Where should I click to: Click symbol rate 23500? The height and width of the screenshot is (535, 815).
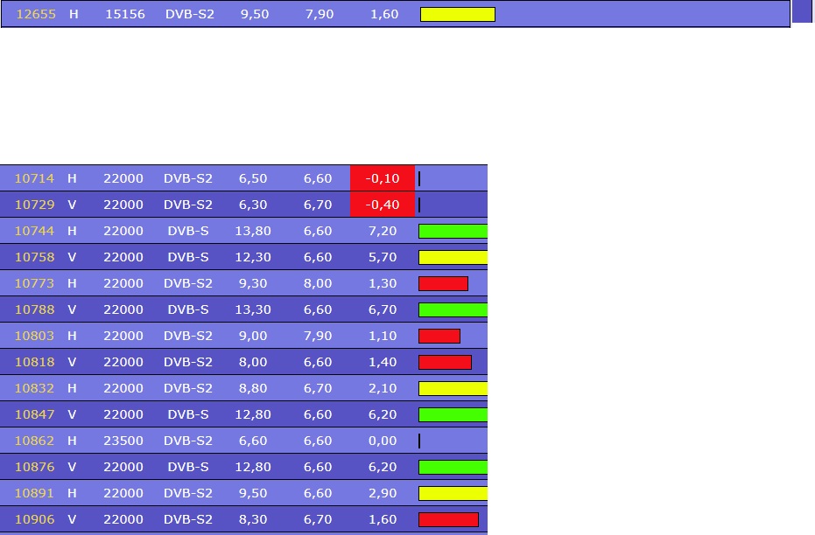(123, 441)
